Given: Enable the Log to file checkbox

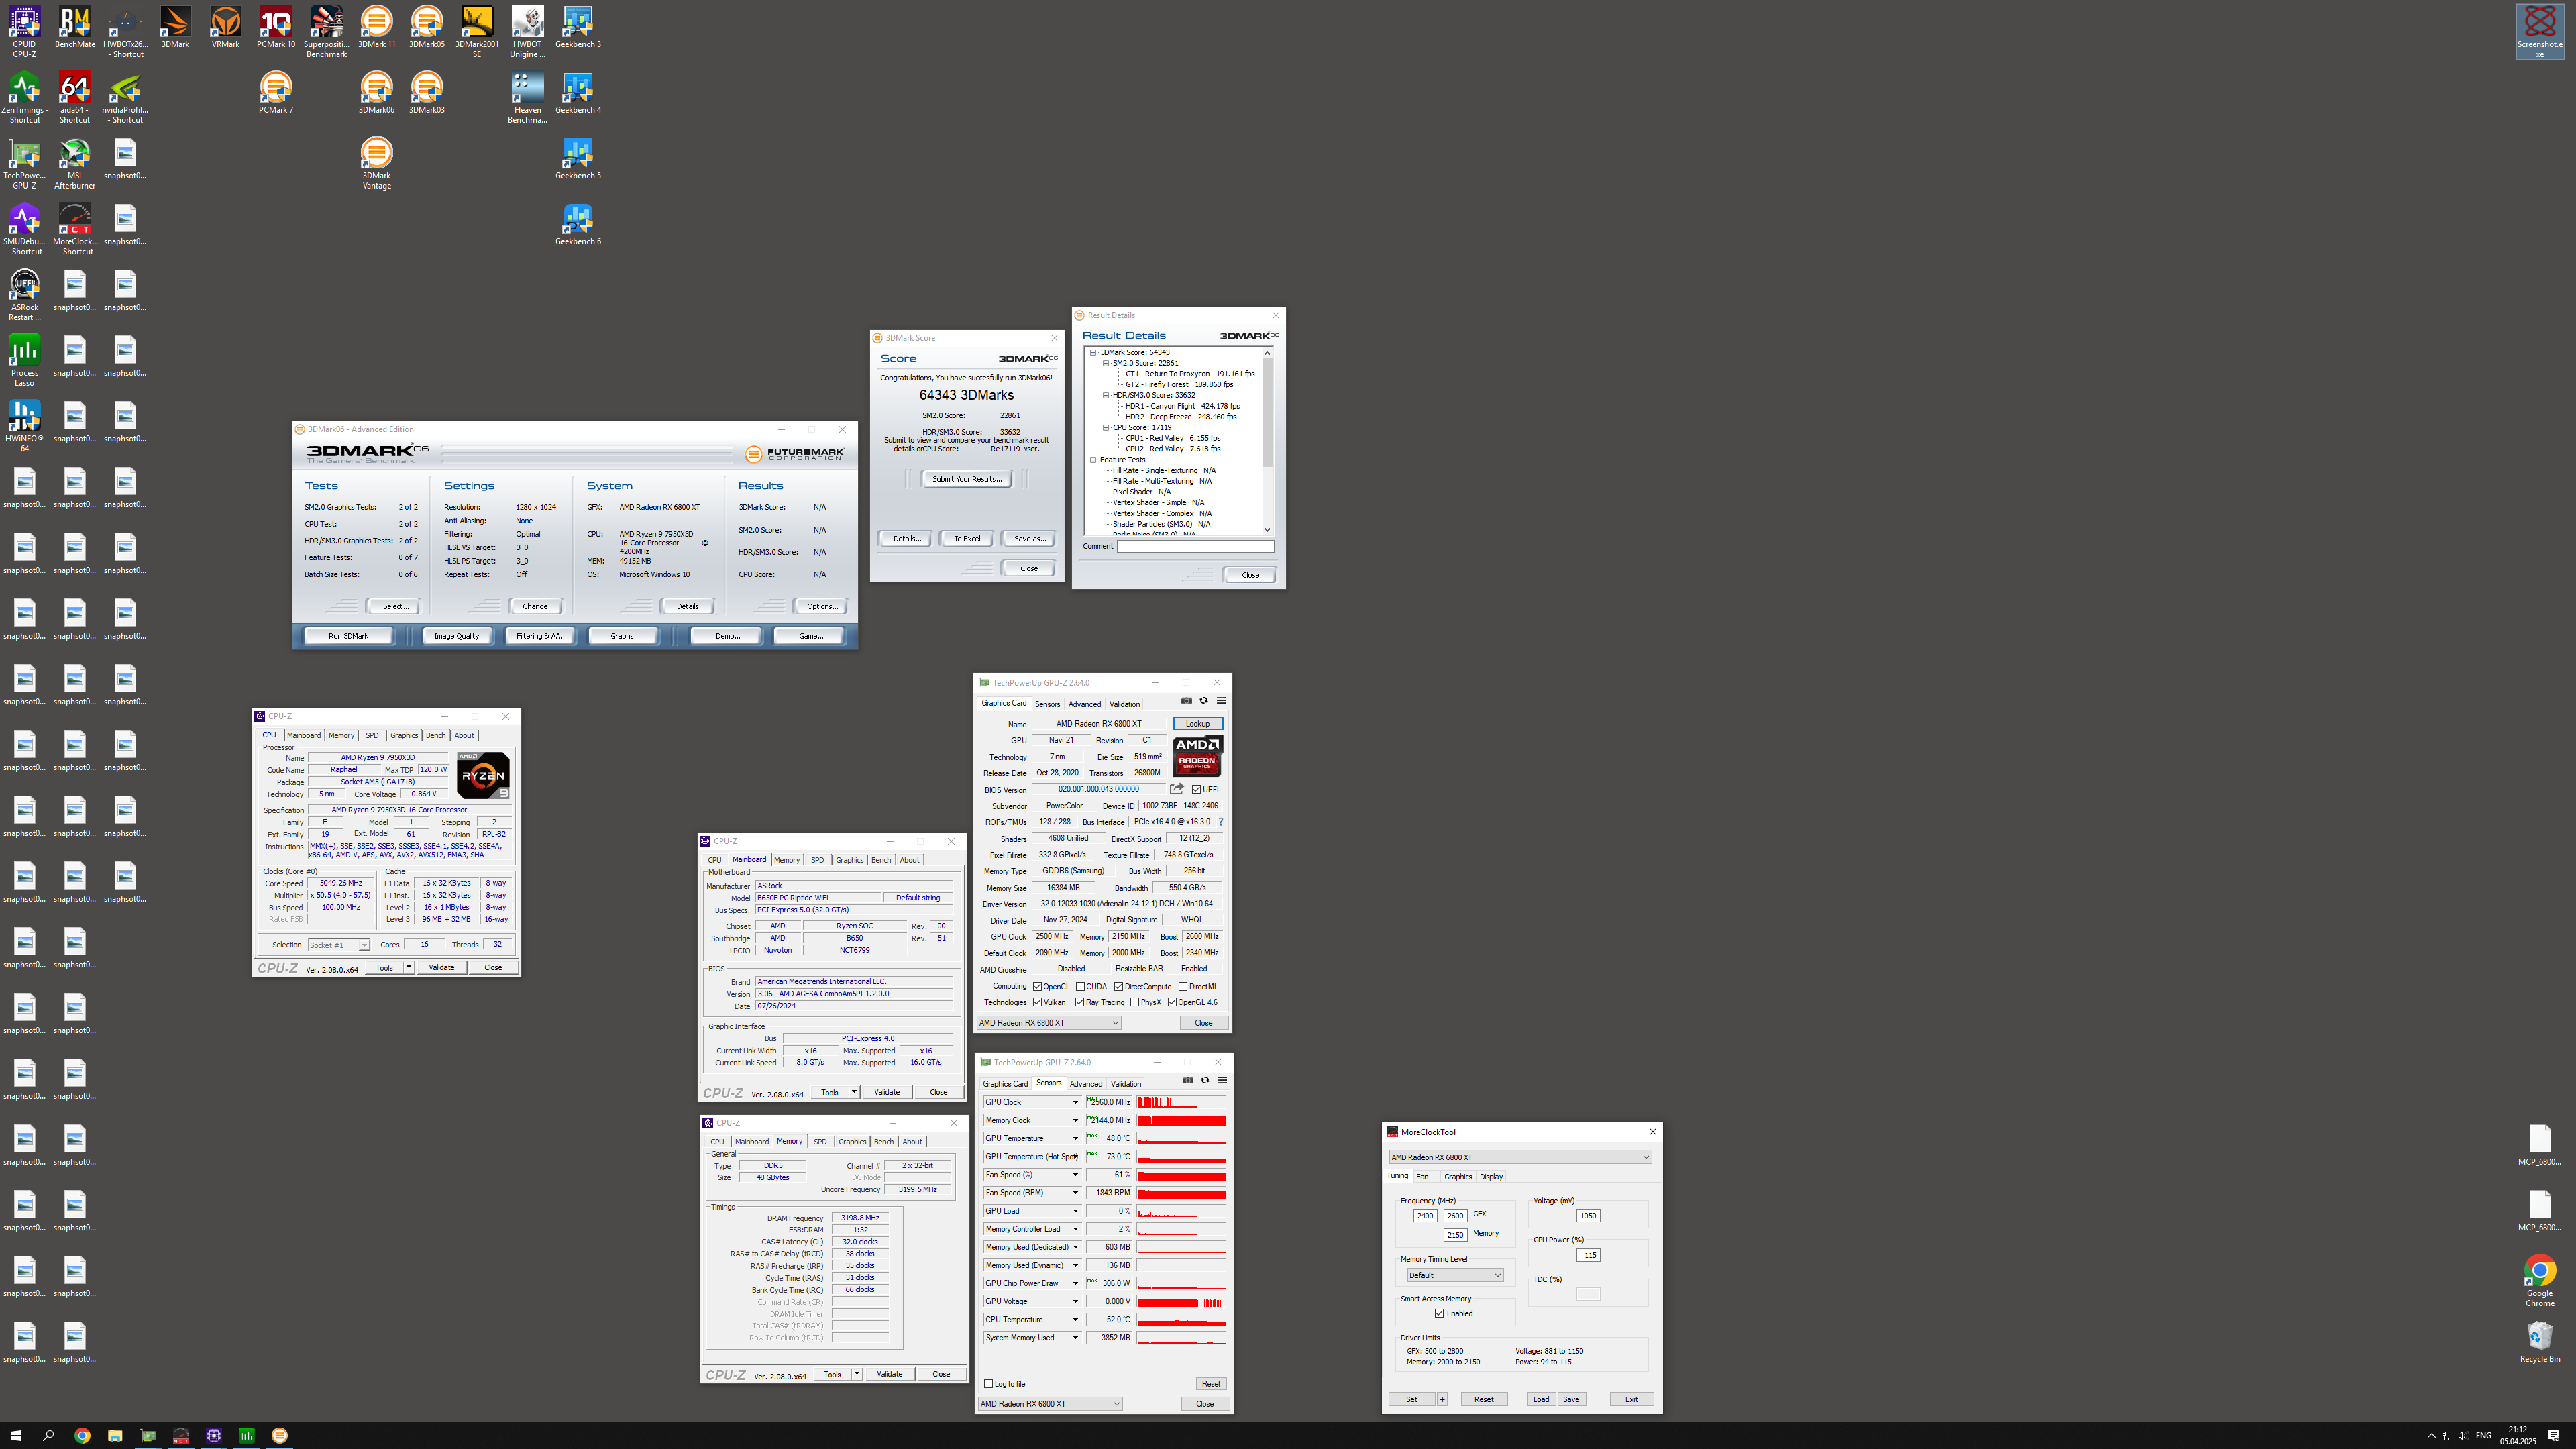Looking at the screenshot, I should [989, 1384].
